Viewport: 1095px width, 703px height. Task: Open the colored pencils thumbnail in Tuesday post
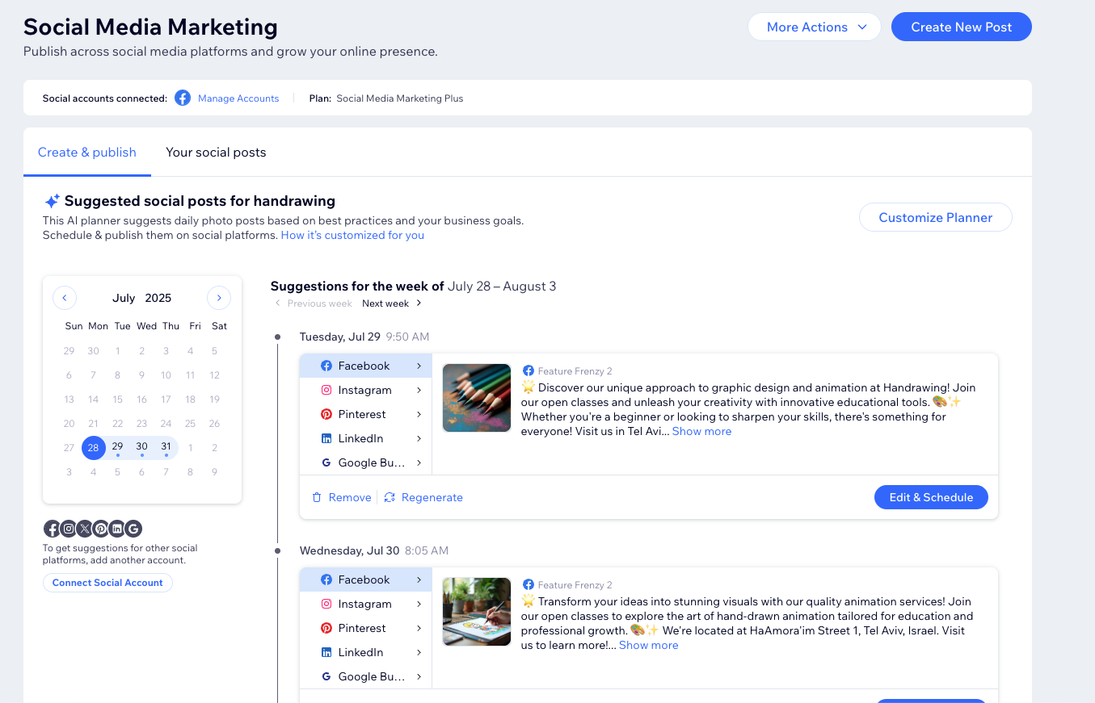[x=477, y=398]
